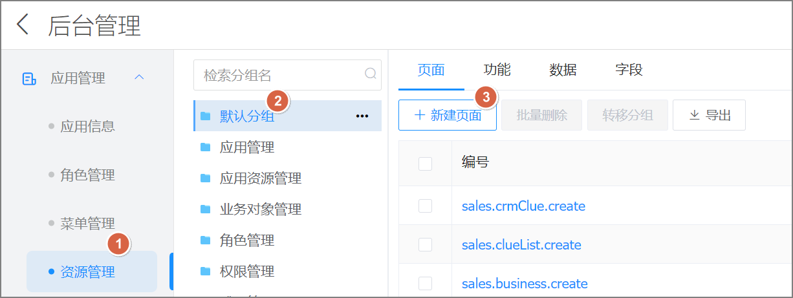Switch to the 功能 tab
The image size is (793, 298).
pyautogui.click(x=497, y=70)
